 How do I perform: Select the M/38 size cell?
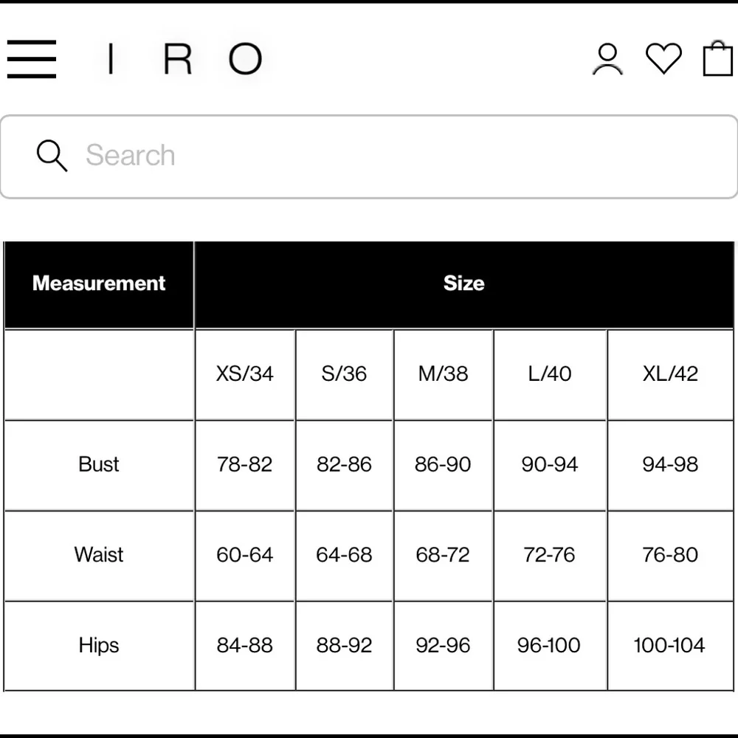click(x=443, y=374)
